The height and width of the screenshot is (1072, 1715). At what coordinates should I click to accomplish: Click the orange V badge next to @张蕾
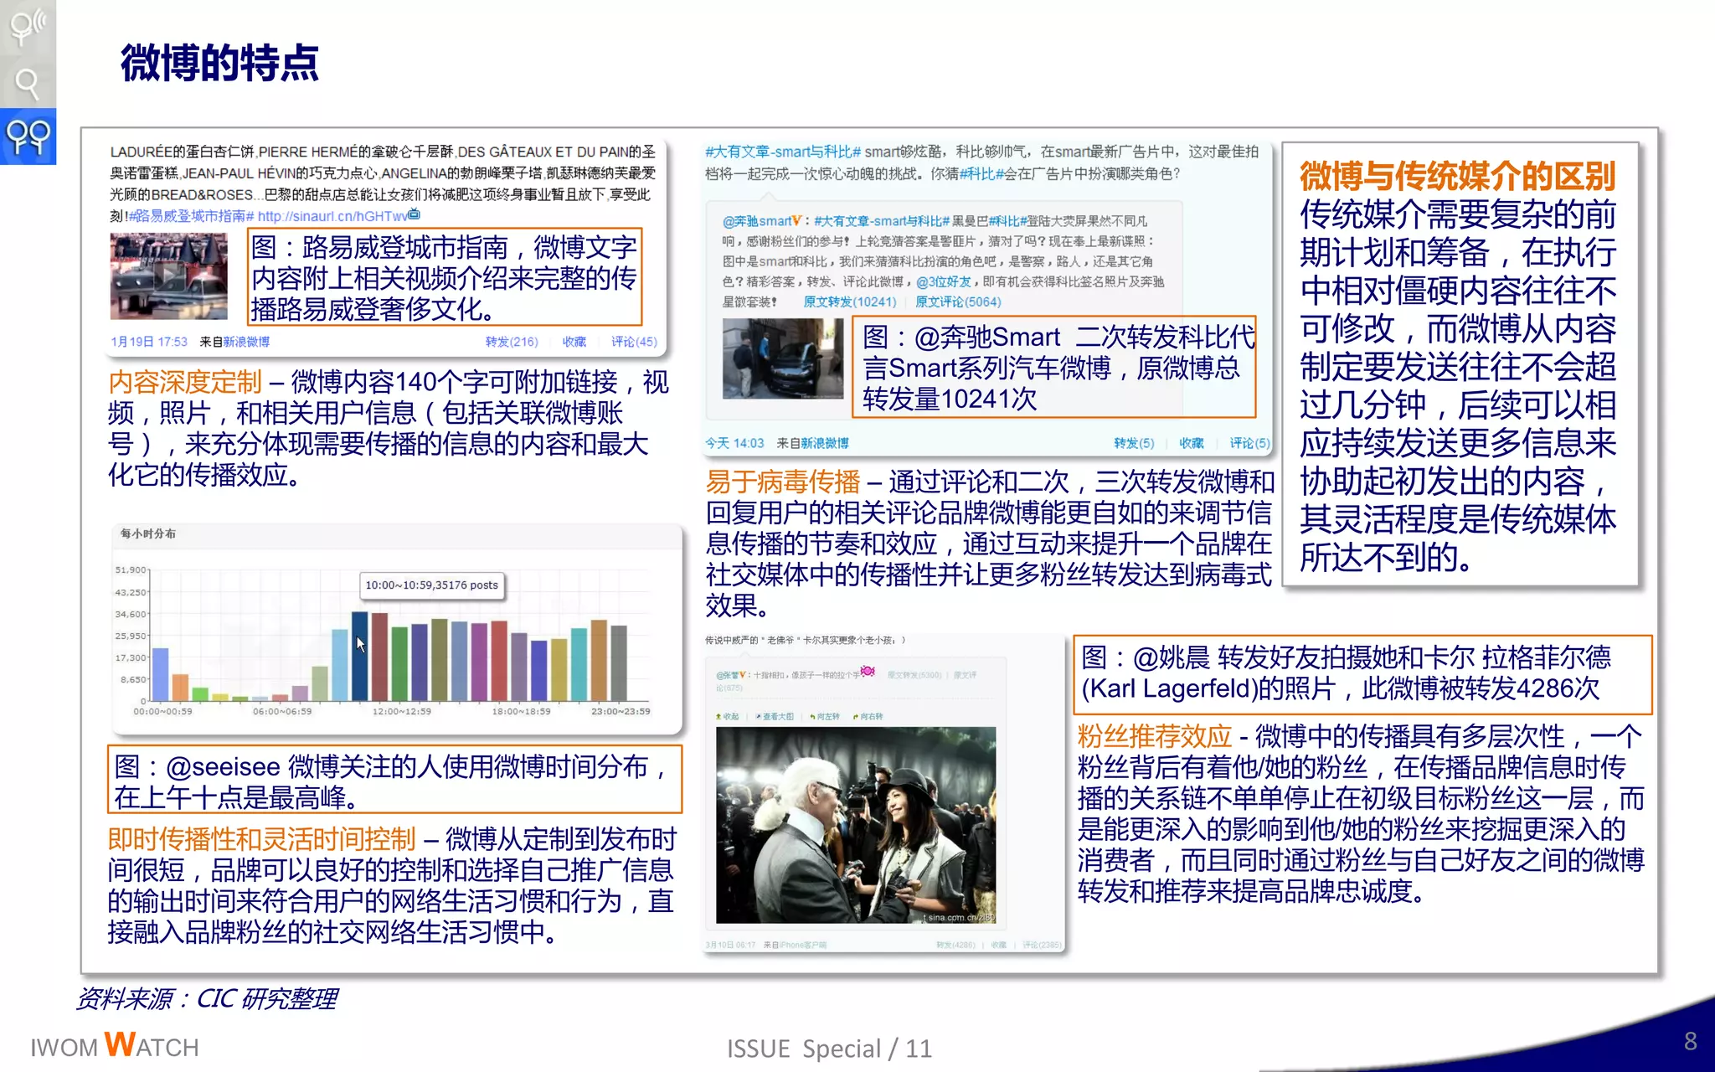pyautogui.click(x=744, y=674)
